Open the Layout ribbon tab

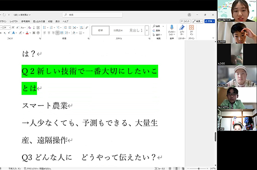[14, 21]
